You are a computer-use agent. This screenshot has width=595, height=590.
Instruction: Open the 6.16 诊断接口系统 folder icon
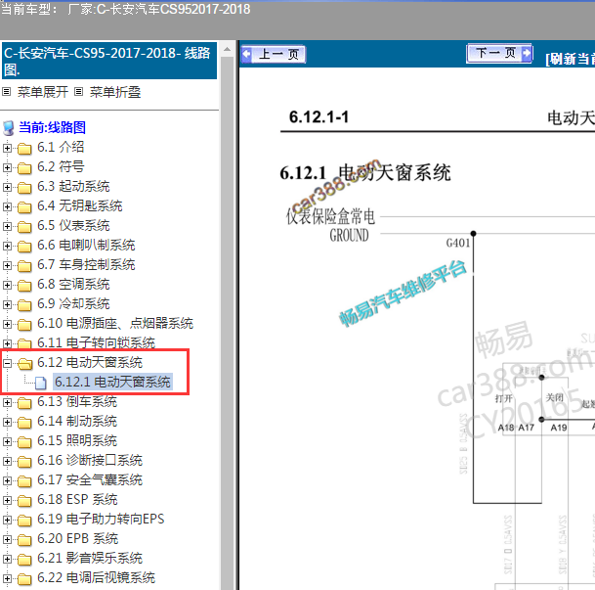(x=24, y=462)
